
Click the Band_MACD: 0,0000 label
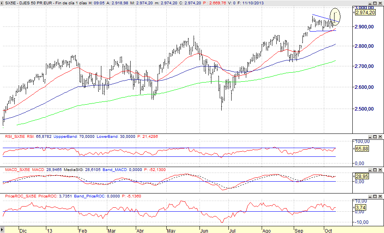pos(122,170)
